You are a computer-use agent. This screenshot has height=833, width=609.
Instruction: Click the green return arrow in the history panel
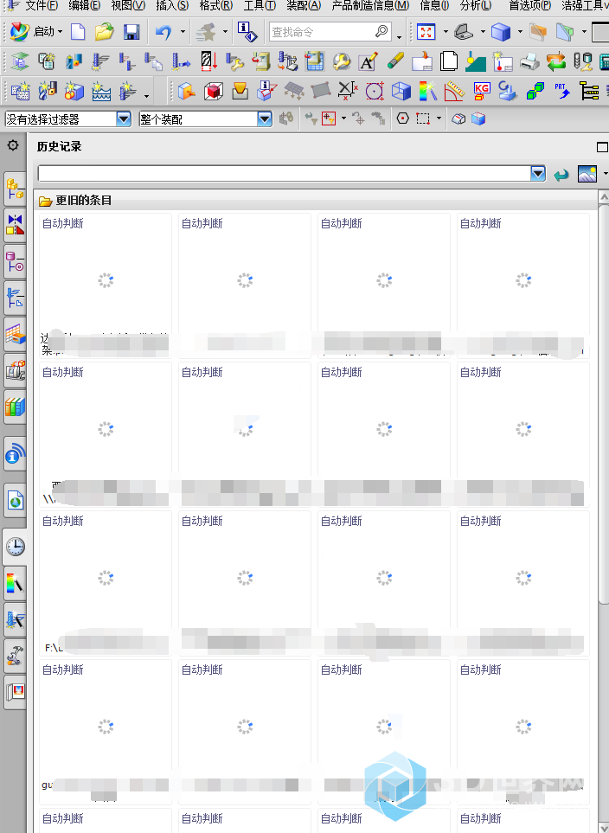pyautogui.click(x=561, y=174)
